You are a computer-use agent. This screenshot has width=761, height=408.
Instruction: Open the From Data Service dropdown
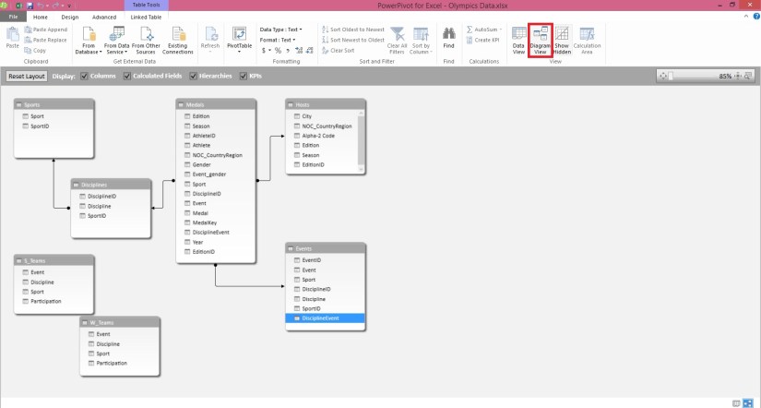(116, 40)
